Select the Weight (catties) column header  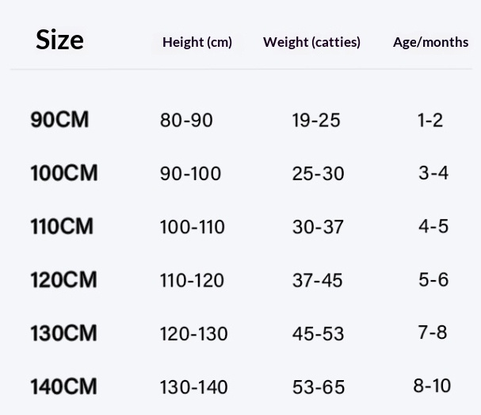(x=311, y=42)
